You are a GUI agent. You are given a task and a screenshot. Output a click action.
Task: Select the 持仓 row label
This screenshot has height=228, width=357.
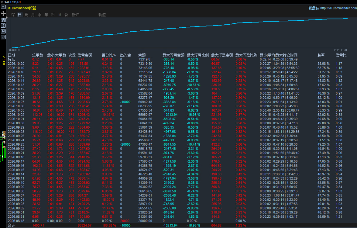coord(11,60)
